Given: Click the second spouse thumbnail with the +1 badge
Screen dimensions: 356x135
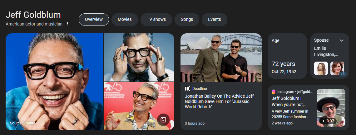Looking at the screenshot, I should 337,68.
